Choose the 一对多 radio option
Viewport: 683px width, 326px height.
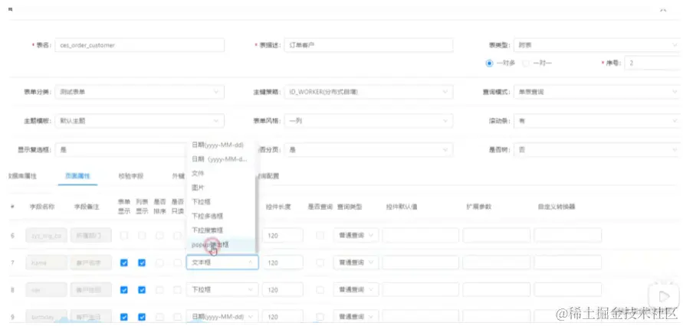click(x=489, y=64)
